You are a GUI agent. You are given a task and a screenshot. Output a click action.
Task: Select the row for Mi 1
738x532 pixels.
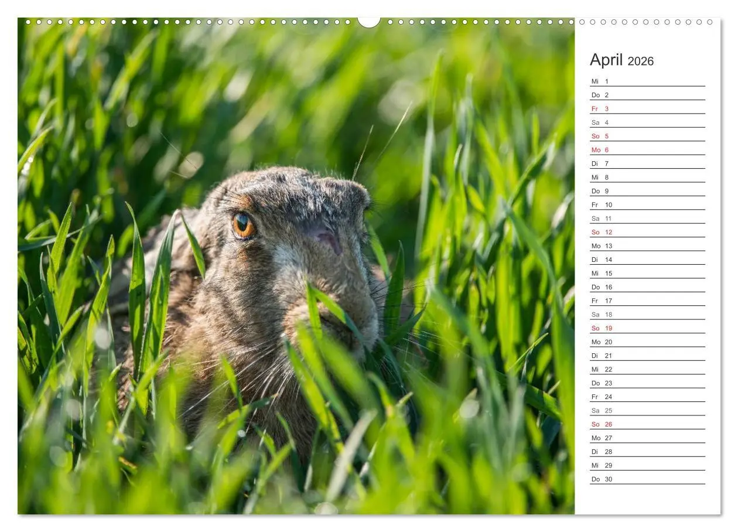pos(647,81)
